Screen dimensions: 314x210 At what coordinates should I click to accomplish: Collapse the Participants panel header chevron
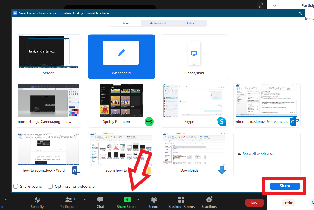coord(274,5)
